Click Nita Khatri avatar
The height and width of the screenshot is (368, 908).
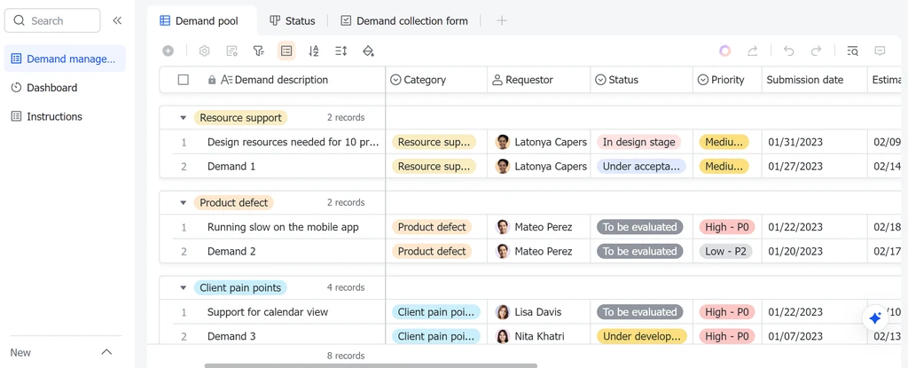503,336
